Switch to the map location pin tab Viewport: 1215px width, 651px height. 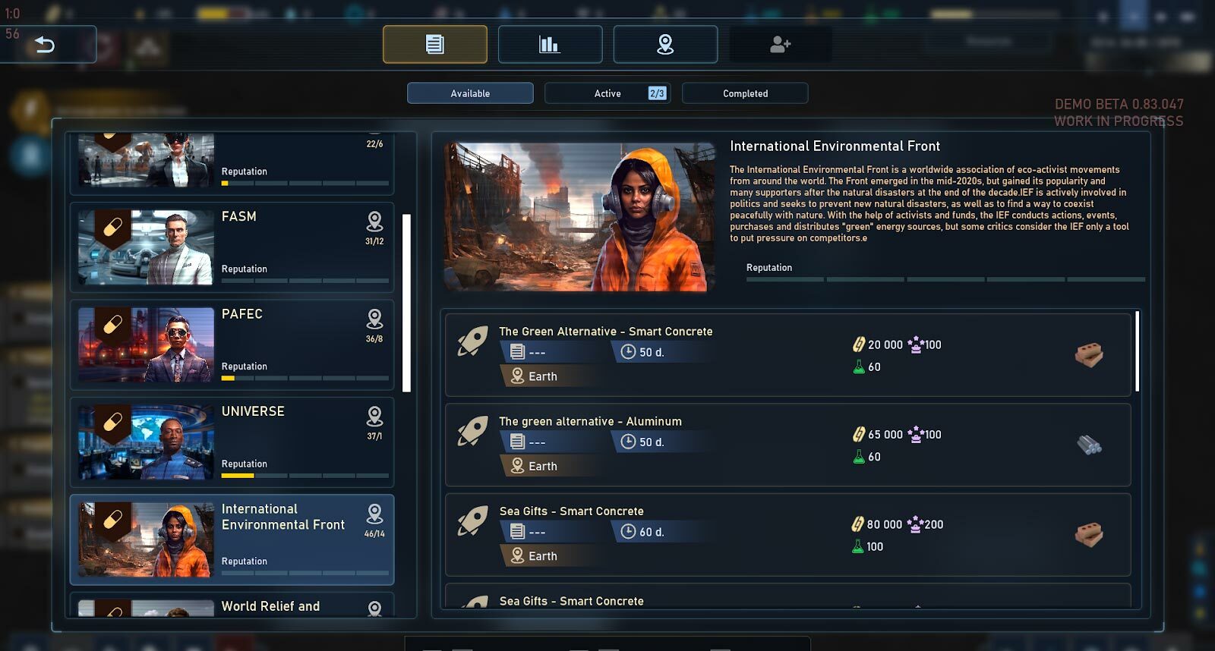(x=665, y=44)
